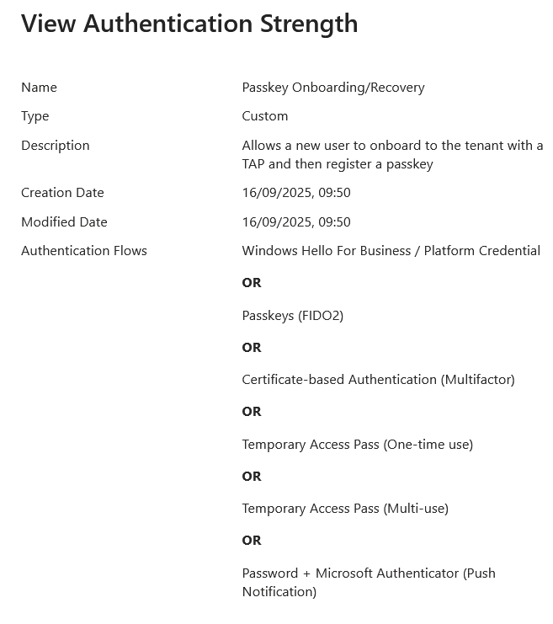Click the Authentication Flows label

click(84, 251)
